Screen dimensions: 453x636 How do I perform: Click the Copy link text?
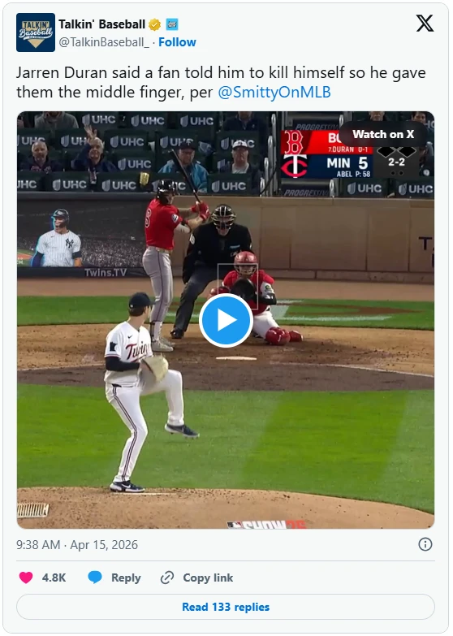(208, 578)
